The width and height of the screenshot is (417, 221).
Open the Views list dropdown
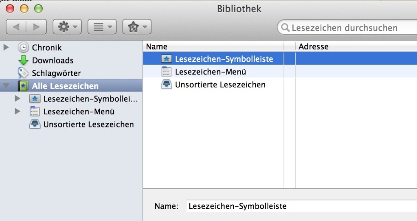[102, 26]
